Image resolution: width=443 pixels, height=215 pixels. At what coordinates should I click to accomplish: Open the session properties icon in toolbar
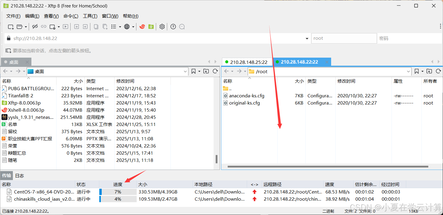(x=52, y=27)
